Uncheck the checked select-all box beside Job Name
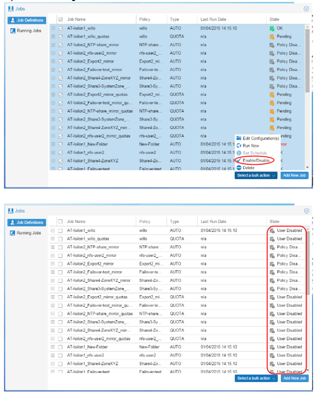The image size is (320, 394). coord(60,19)
